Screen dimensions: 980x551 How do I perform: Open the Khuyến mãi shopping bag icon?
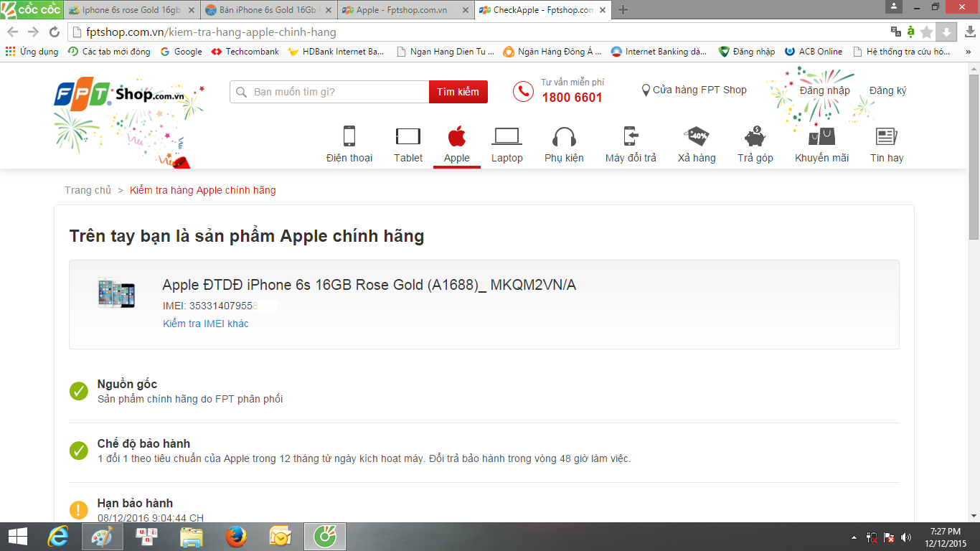pyautogui.click(x=821, y=136)
